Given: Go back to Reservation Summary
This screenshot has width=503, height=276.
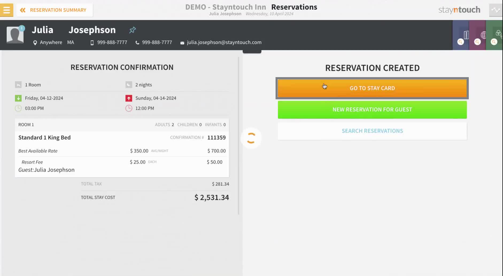Looking at the screenshot, I should (55, 10).
